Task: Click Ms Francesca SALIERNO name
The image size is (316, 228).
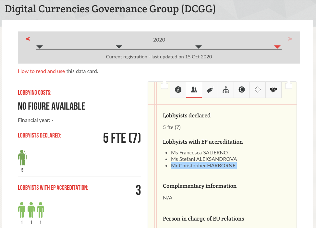Action: click(199, 153)
